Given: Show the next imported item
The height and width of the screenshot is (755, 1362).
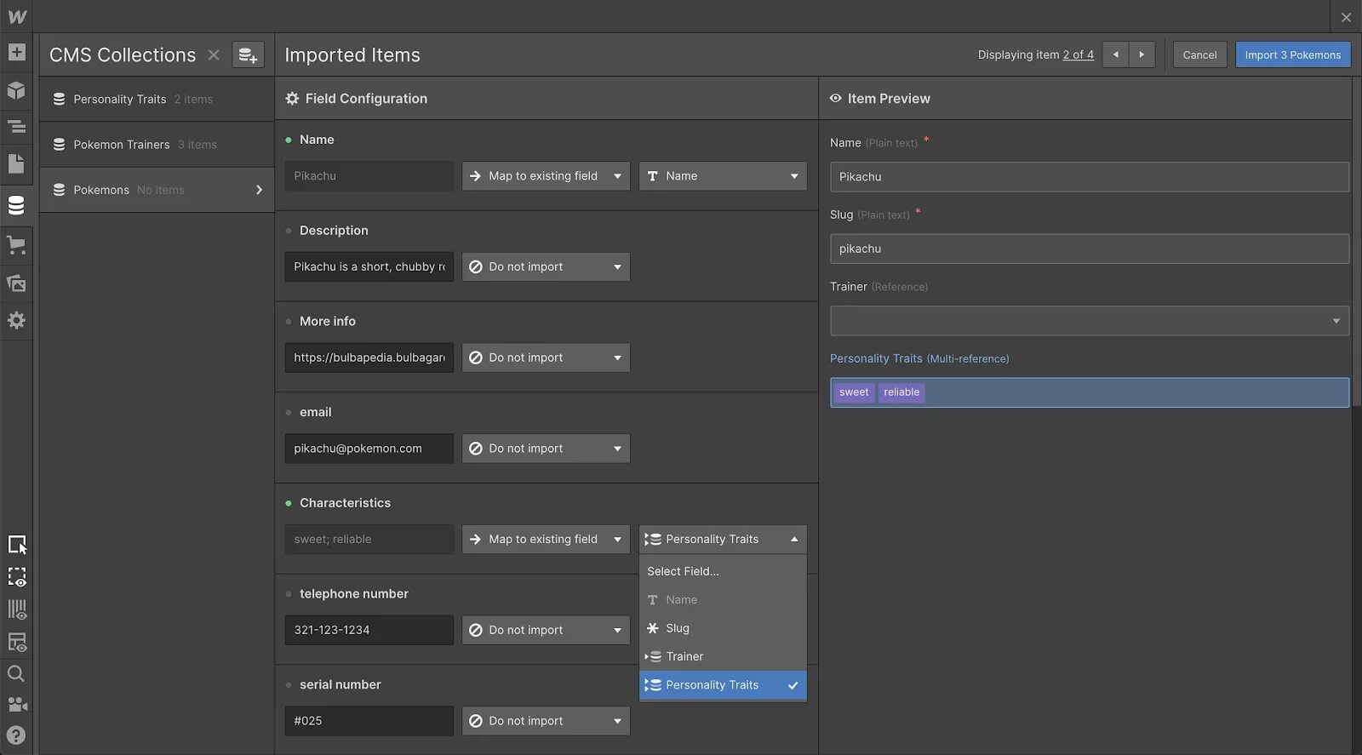Looking at the screenshot, I should click(x=1142, y=54).
